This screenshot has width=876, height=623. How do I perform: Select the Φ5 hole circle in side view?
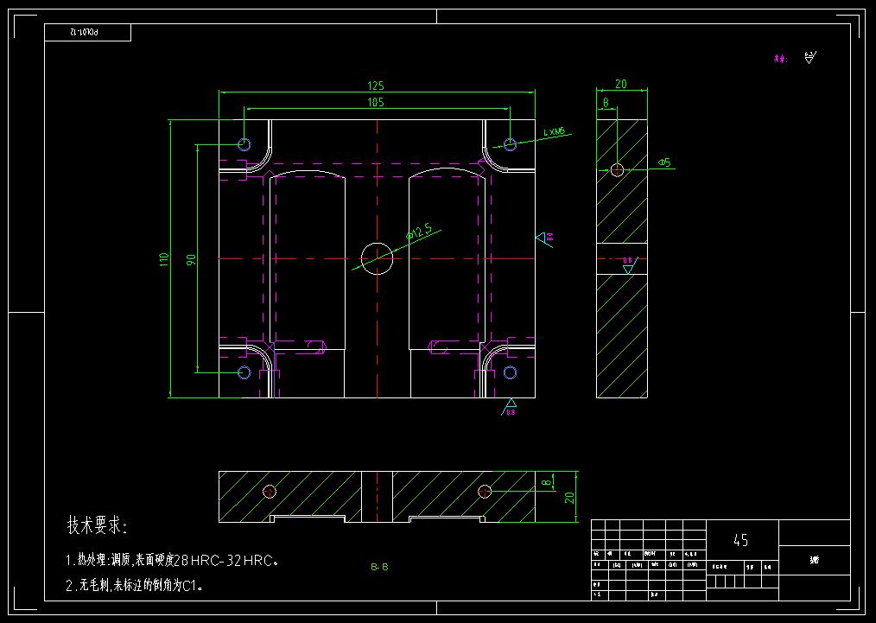click(x=617, y=170)
